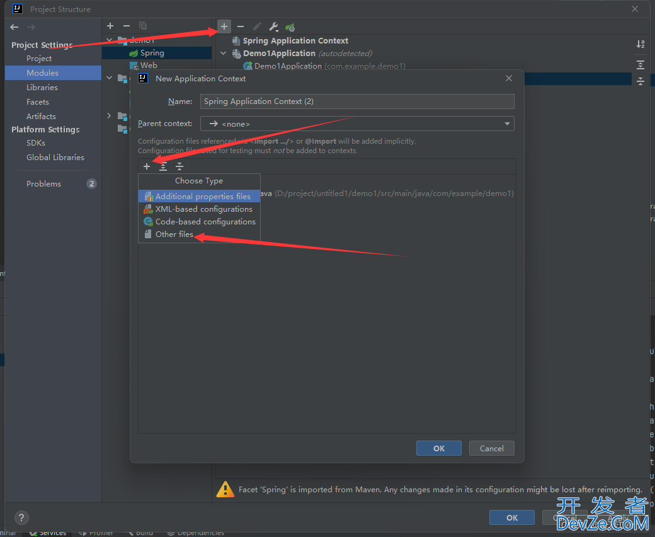Screen dimensions: 655x537
Task: Click the "Spring Application Context" heading
Action: [x=296, y=40]
